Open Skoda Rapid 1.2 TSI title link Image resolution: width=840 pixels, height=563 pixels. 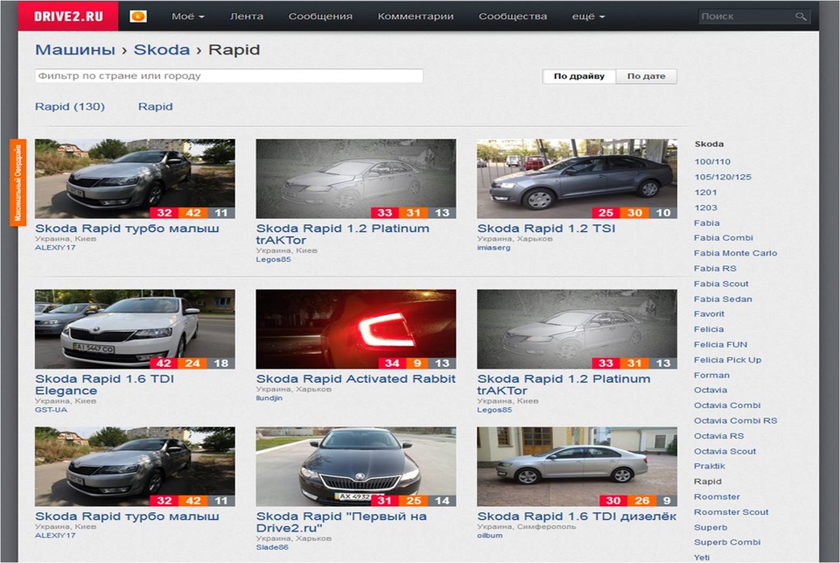tap(546, 229)
